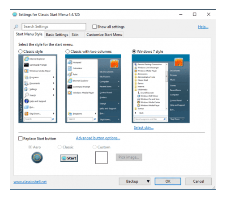The width and height of the screenshot is (226, 198).
Task: Open the Backup dropdown arrow
Action: pyautogui.click(x=148, y=181)
